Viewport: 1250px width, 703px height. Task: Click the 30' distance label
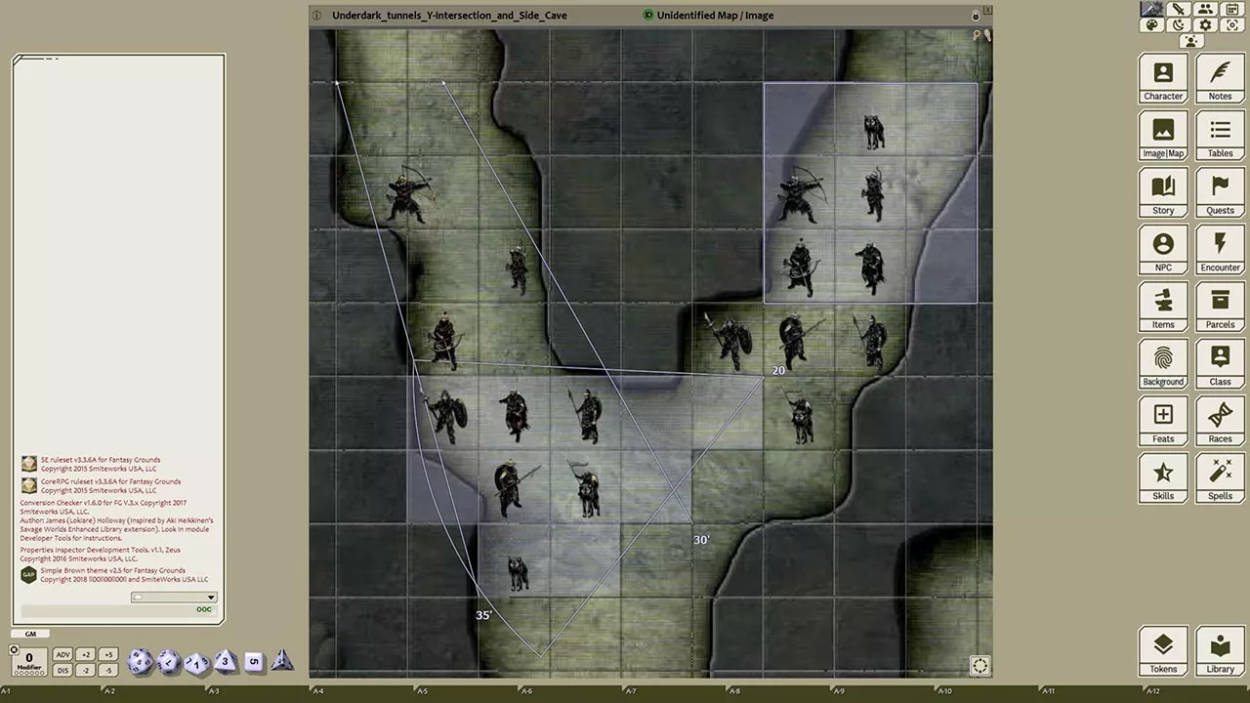[701, 540]
